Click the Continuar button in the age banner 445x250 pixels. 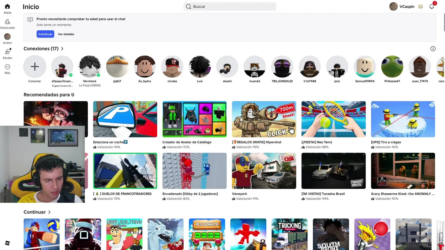click(x=45, y=34)
